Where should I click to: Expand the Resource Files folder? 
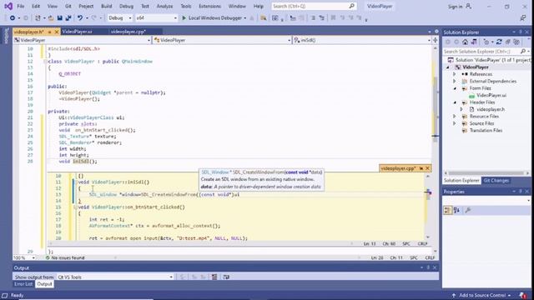point(454,117)
